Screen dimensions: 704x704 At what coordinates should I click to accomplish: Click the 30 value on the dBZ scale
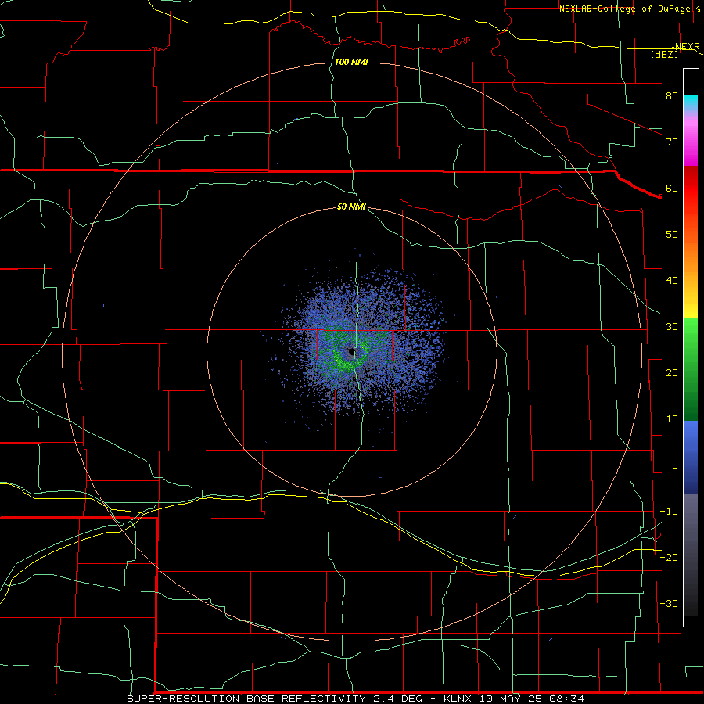point(672,326)
